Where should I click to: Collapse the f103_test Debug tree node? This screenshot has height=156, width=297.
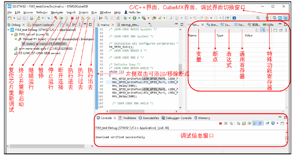click(8, 30)
